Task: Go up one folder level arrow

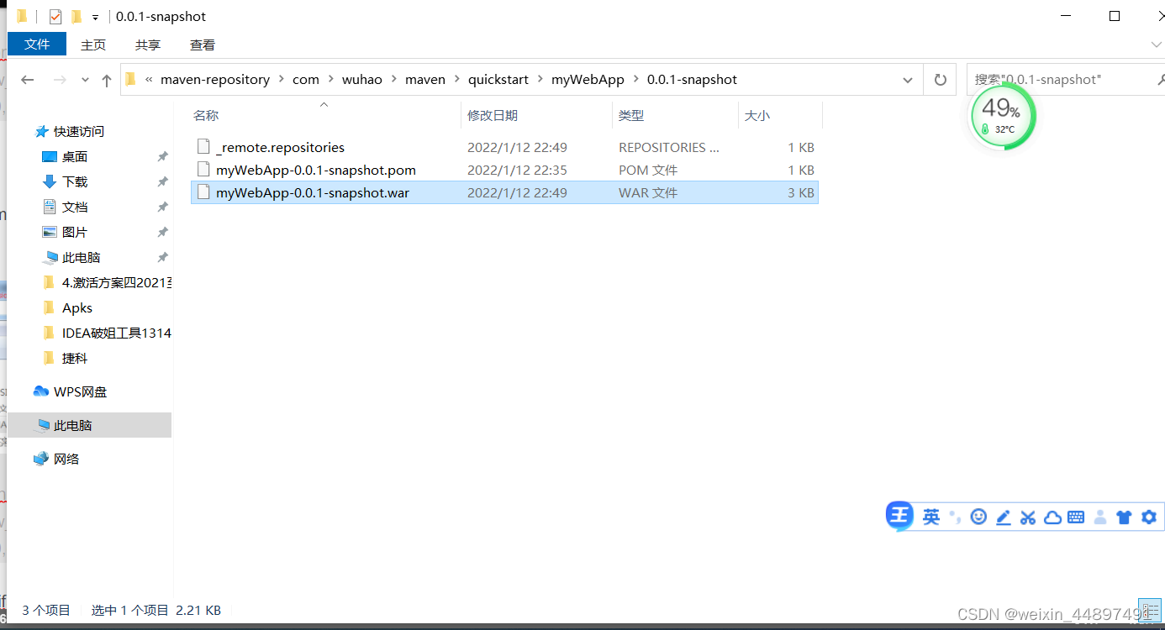Action: tap(106, 80)
